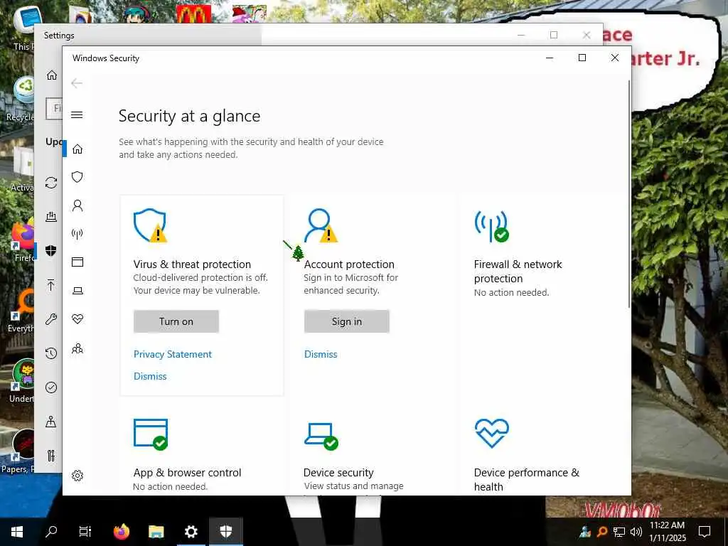728x546 pixels.
Task: Click Sign in under Account protection
Action: (346, 321)
